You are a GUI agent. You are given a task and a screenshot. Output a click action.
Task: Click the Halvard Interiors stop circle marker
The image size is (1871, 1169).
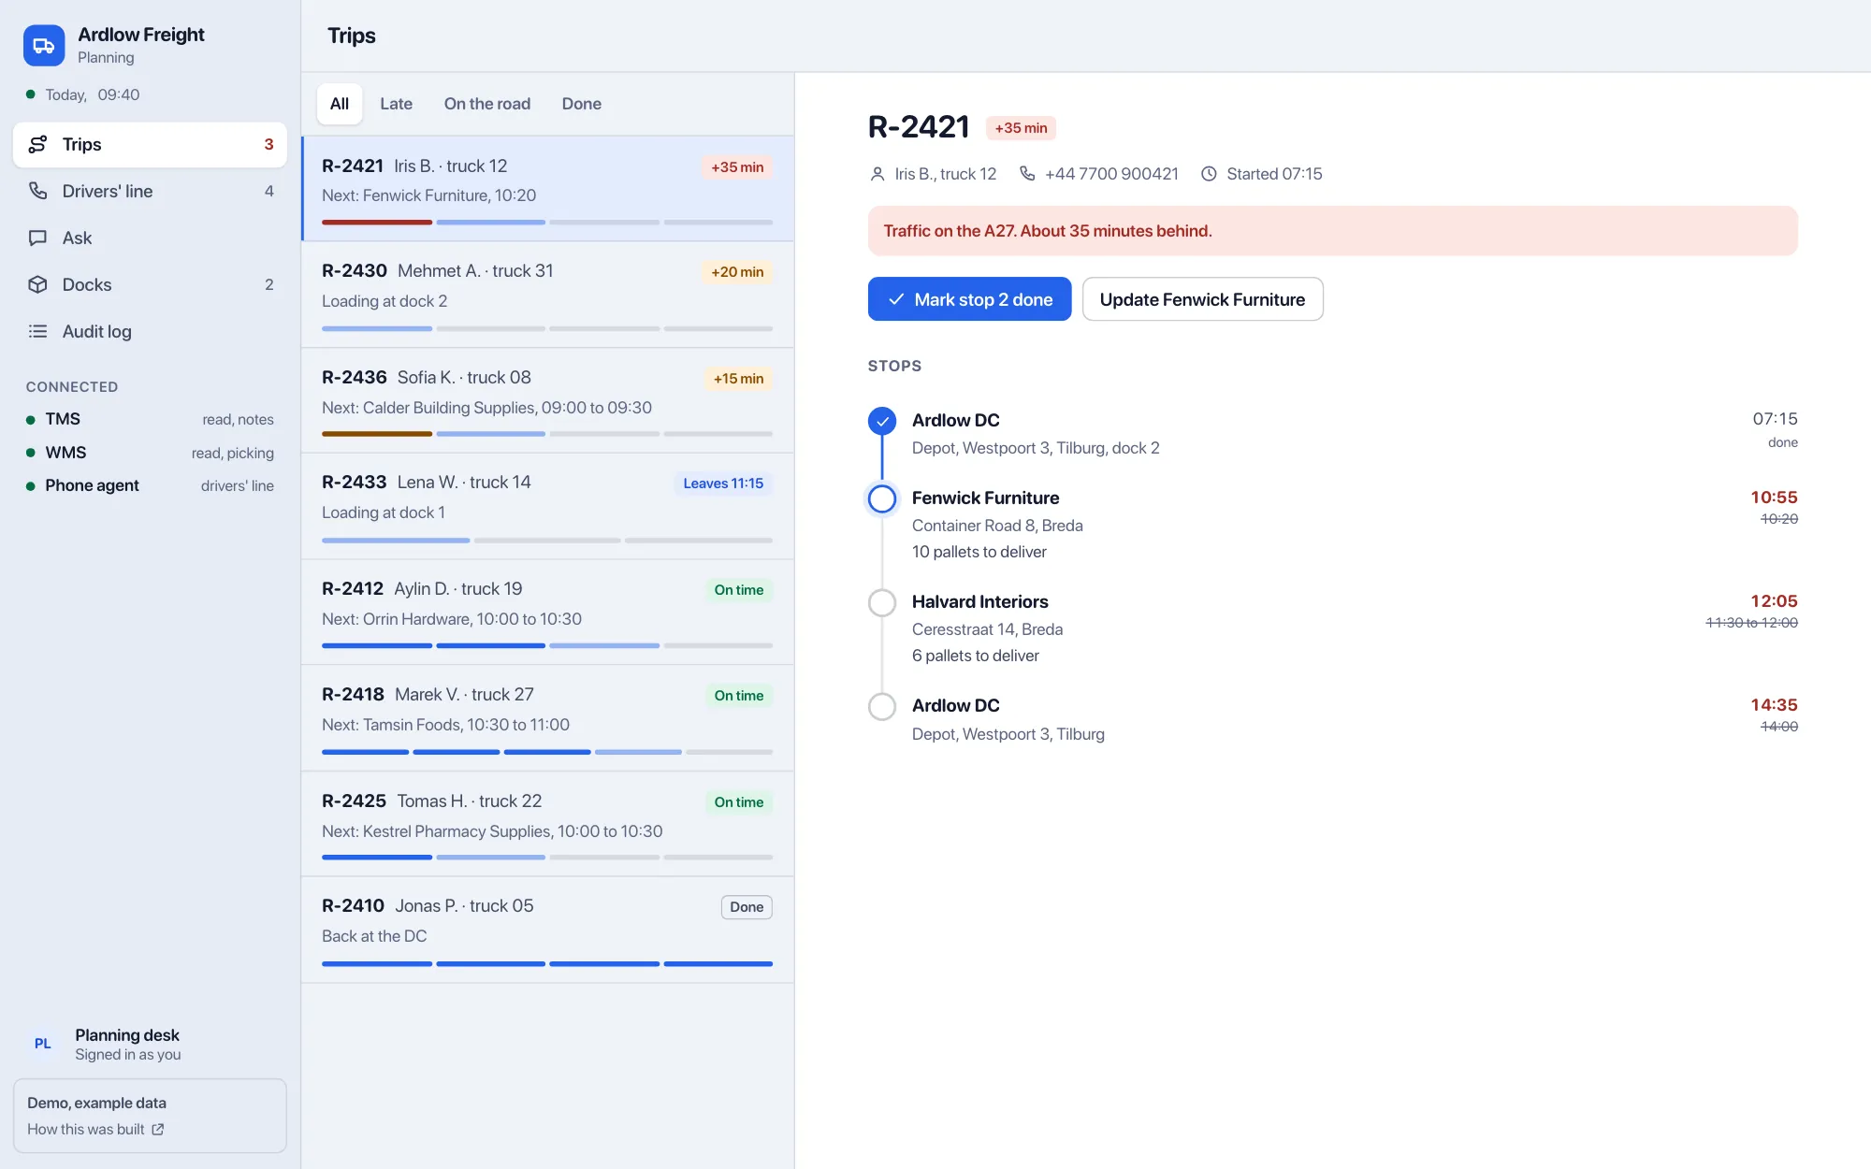(882, 602)
